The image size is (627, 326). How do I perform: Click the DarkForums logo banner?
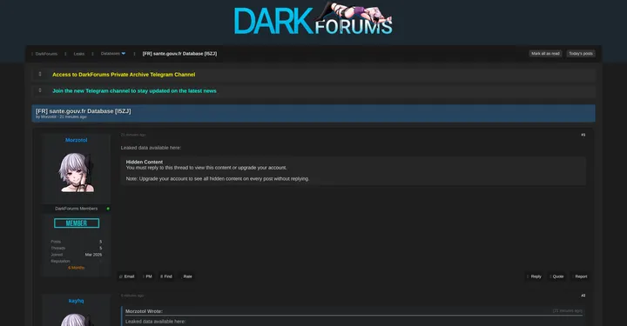(x=313, y=19)
